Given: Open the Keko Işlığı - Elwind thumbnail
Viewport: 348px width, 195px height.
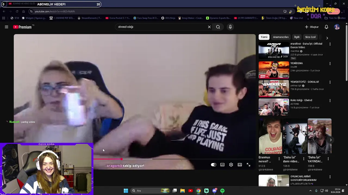Looking at the screenshot, I should tap(274, 107).
